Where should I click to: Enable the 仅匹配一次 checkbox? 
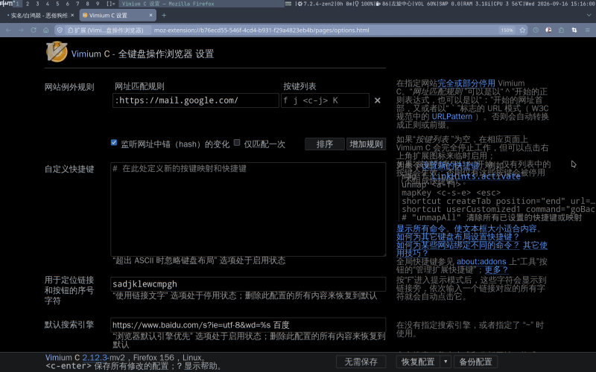coord(237,142)
